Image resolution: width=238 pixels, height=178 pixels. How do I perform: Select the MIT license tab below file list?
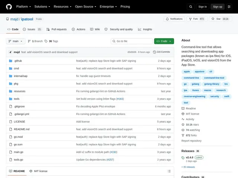38,171
